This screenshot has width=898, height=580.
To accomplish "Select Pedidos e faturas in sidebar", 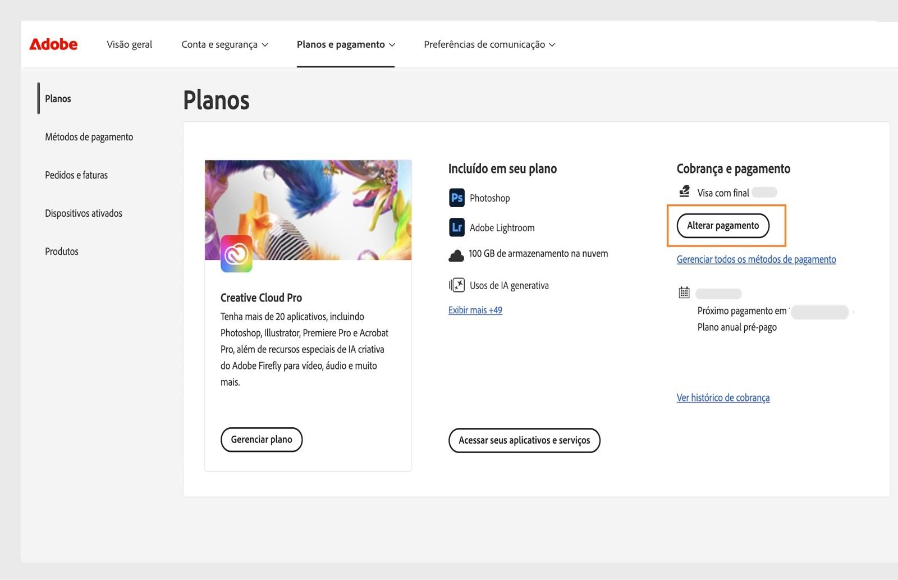I will click(76, 175).
